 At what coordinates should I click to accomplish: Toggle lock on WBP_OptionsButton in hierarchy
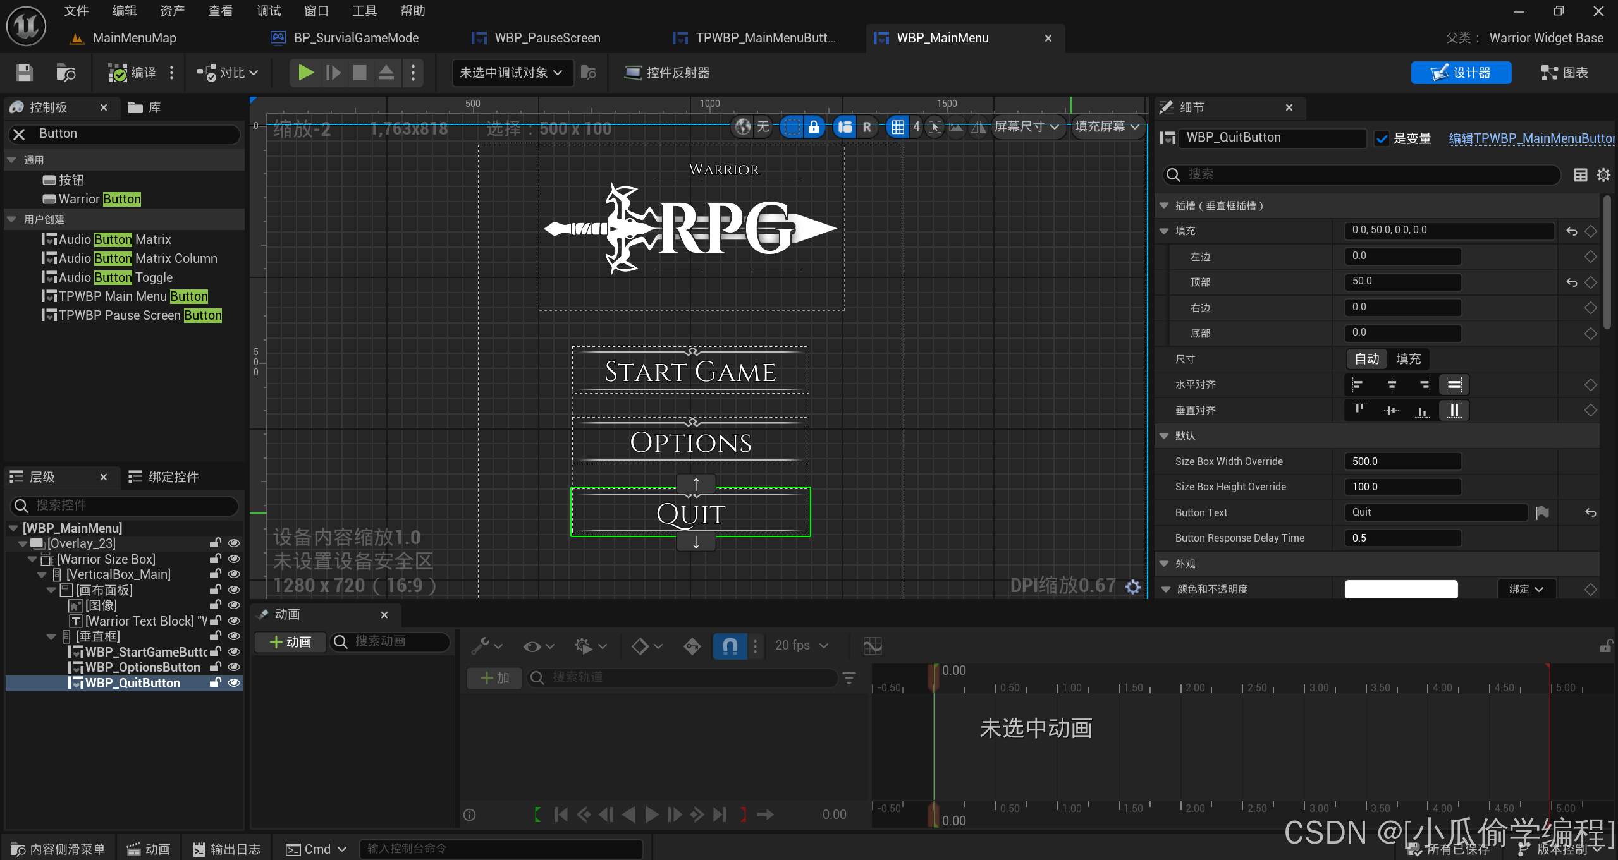pos(215,667)
